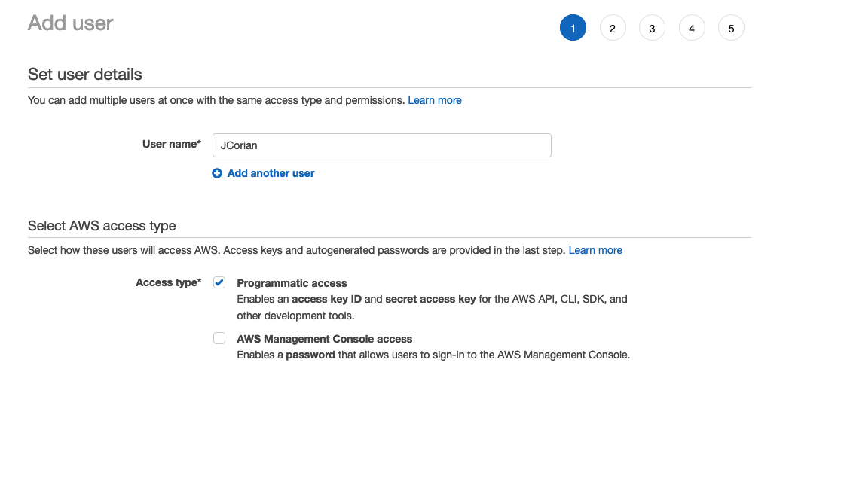Click the Set user details section heading
844x491 pixels.
(84, 74)
